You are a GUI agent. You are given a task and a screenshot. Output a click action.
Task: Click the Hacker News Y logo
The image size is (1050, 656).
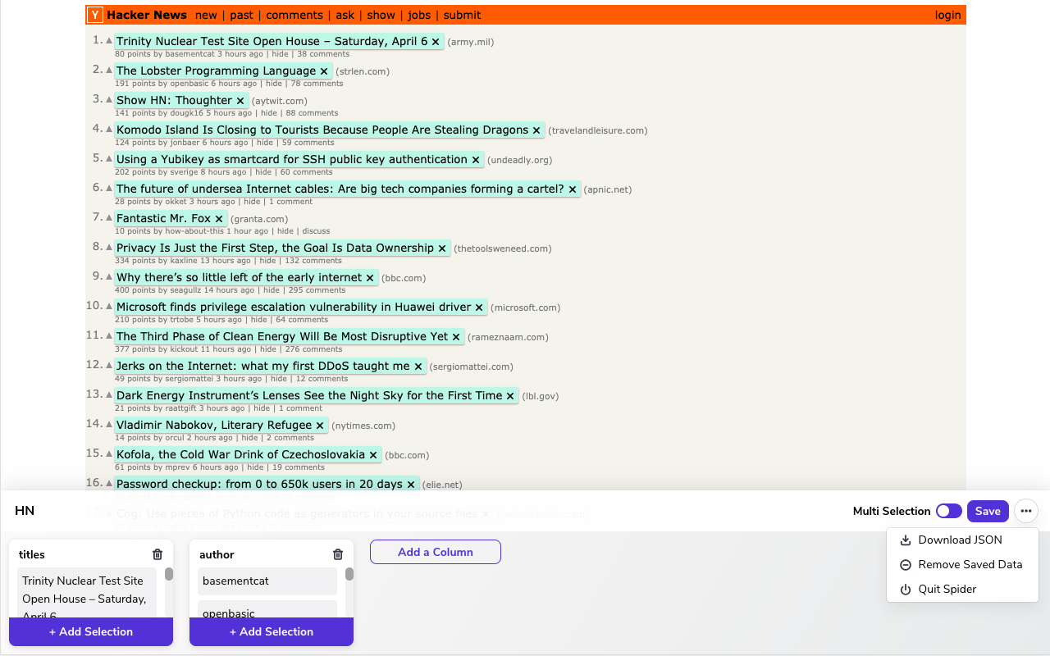[95, 15]
